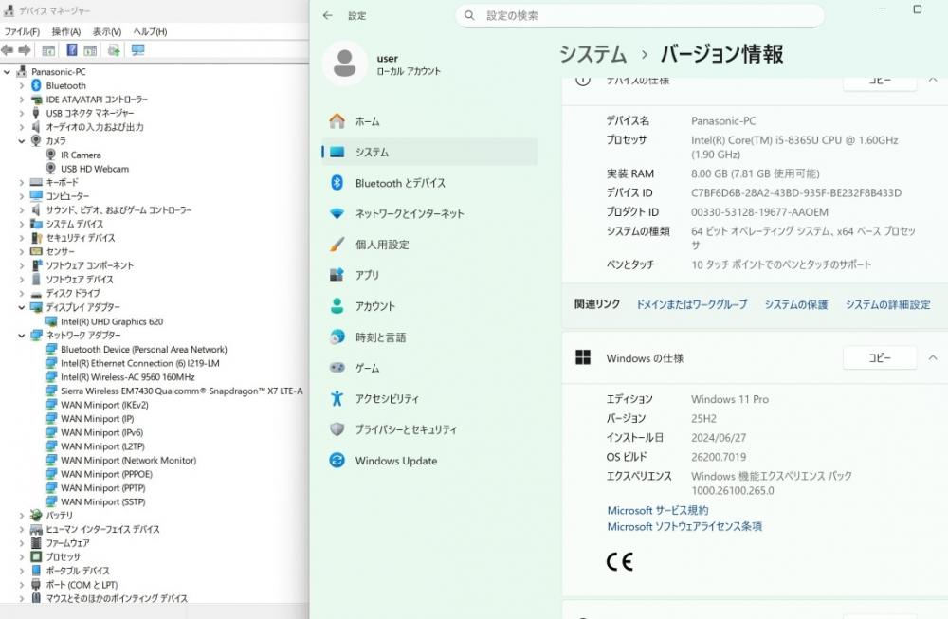This screenshot has width=948, height=619.
Task: Collapse the Windows の仕様 section chevron
Action: [x=933, y=358]
